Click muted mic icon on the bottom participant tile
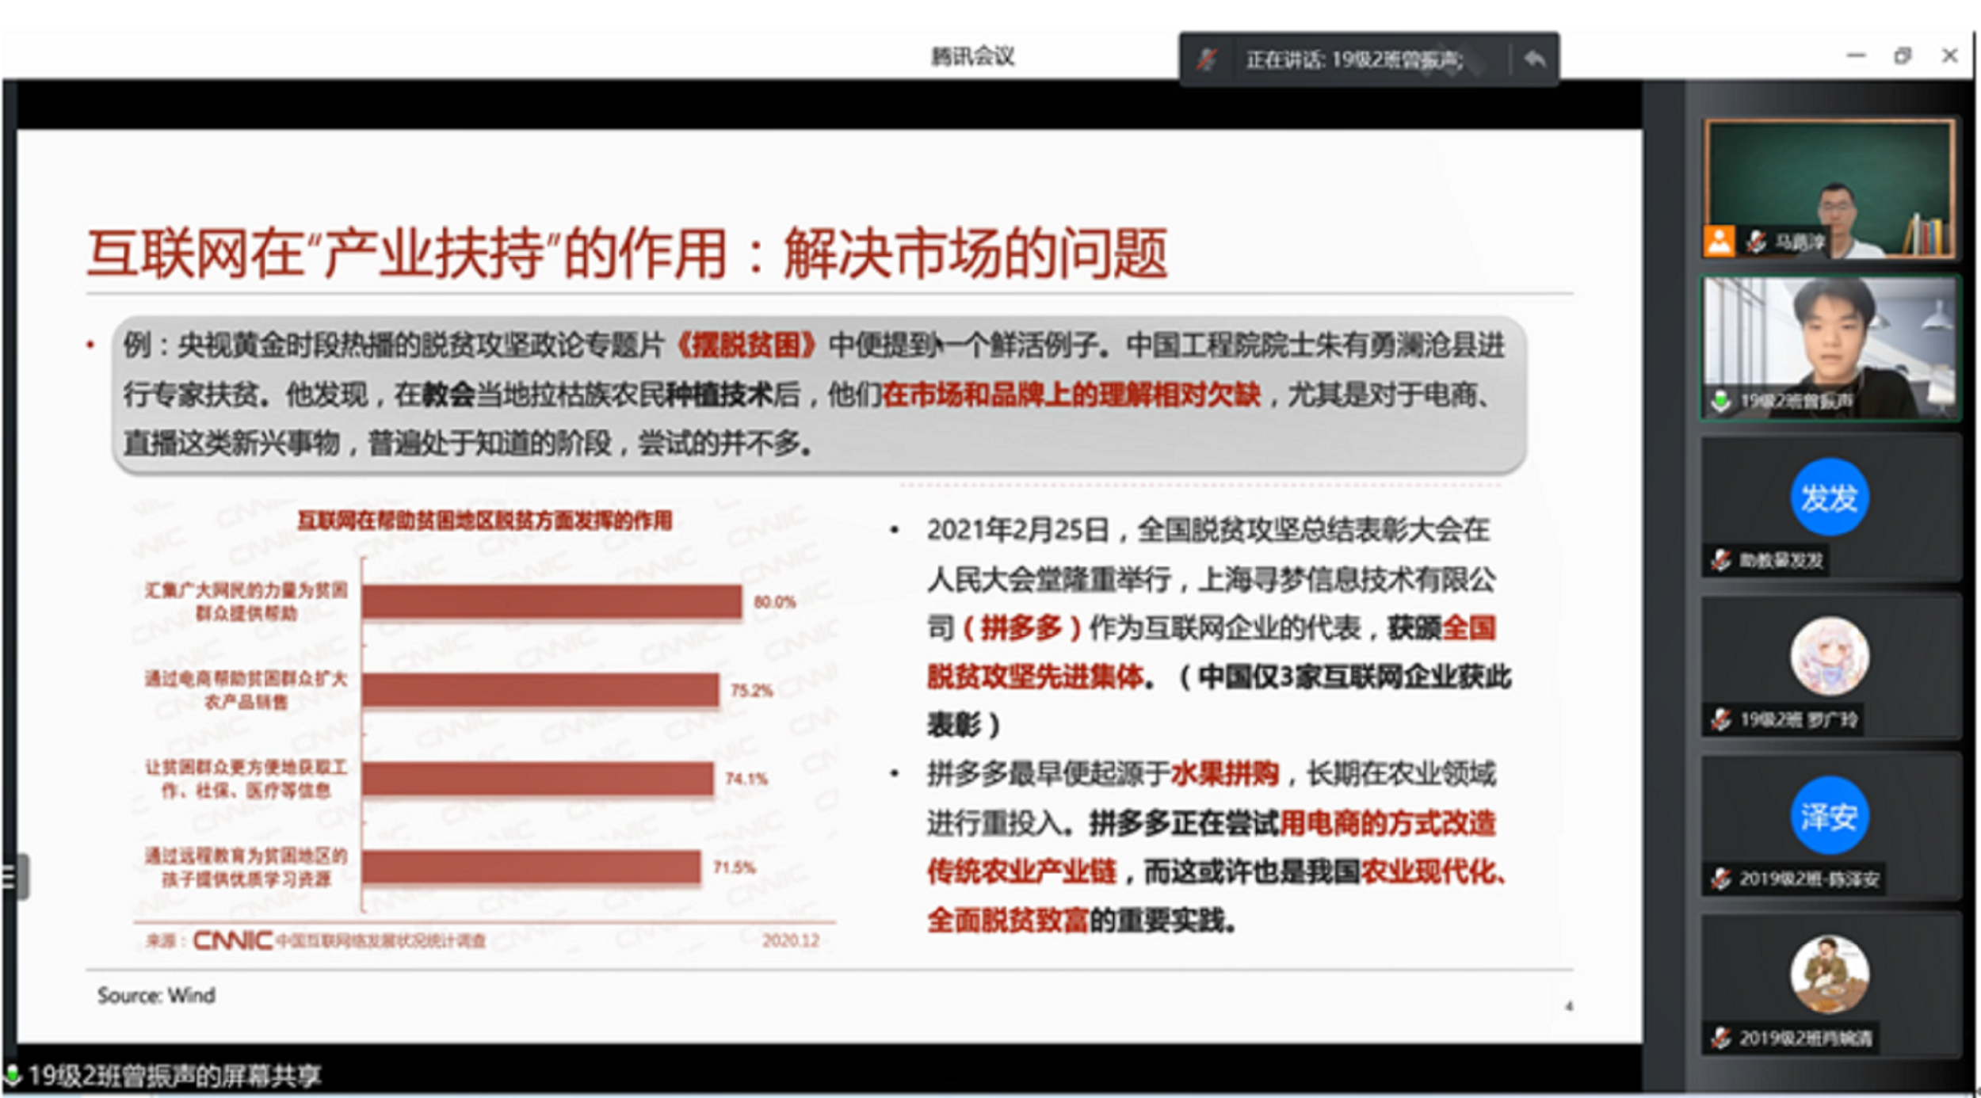 pyautogui.click(x=1720, y=1039)
